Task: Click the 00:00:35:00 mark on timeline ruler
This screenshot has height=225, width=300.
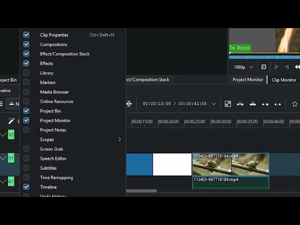Action: click(x=247, y=122)
